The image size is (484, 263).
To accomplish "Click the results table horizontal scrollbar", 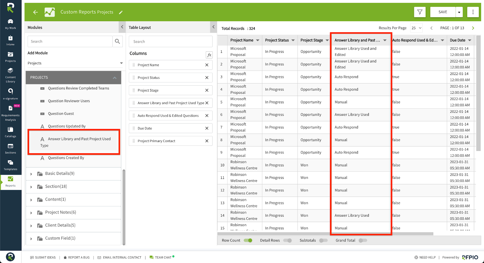I will 325,234.
